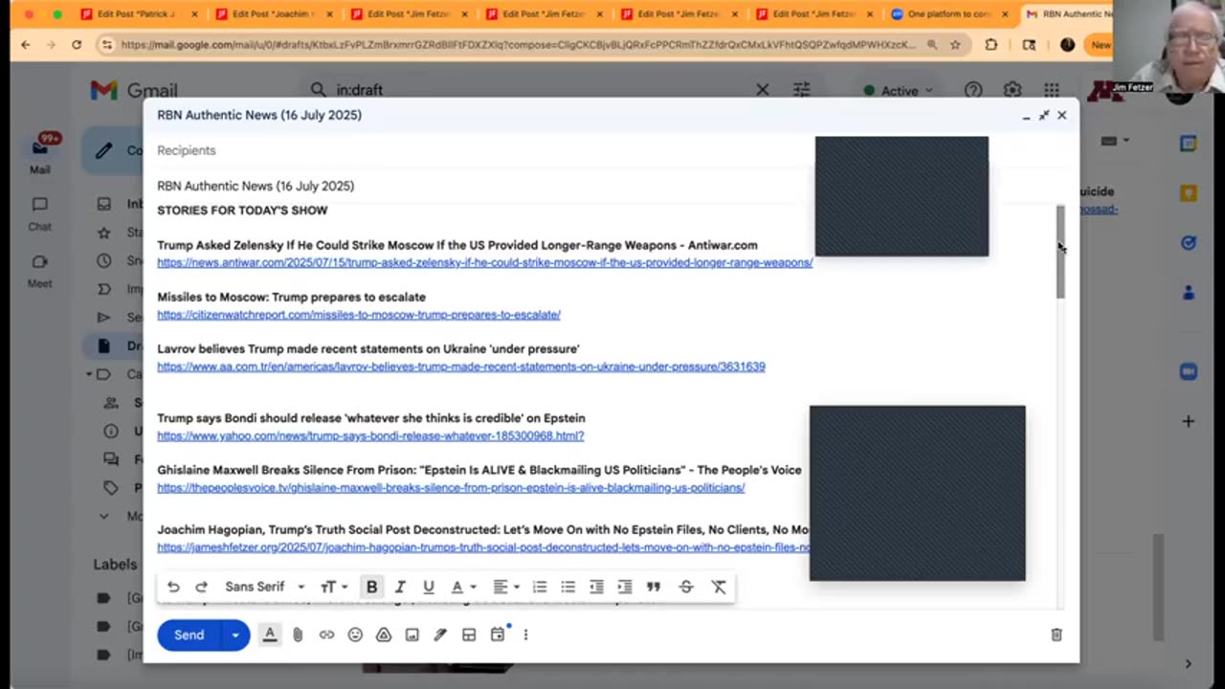Switch to the One platform to connect tab
Image resolution: width=1225 pixels, height=689 pixels.
pyautogui.click(x=949, y=14)
